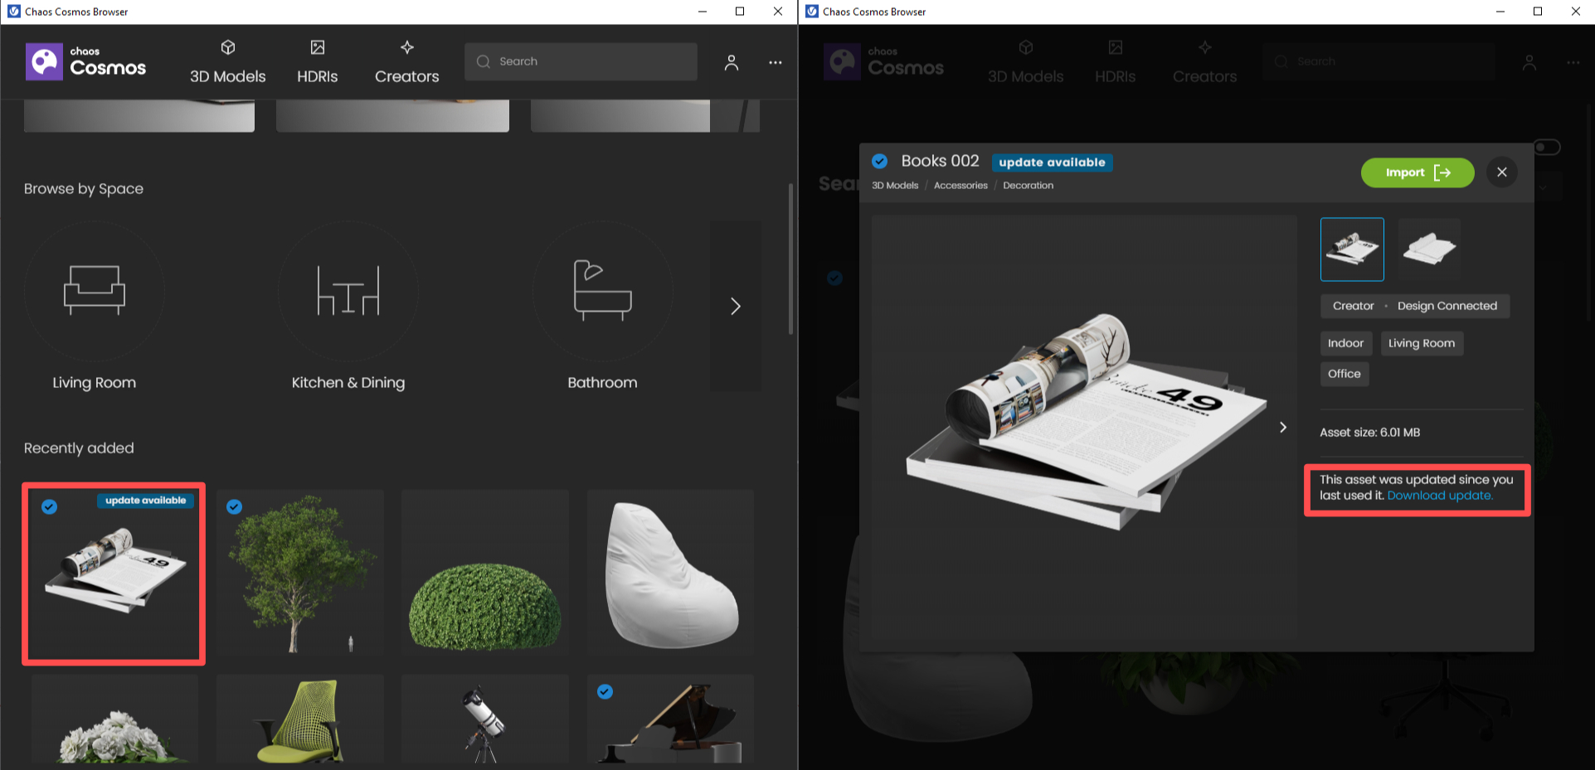Screen dimensions: 1595x770
Task: Show next spaces with the right arrow
Action: 735,306
